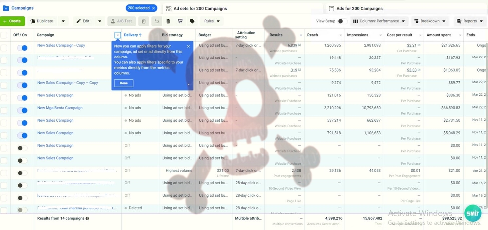Click the Ends column header
This screenshot has height=230, width=488.
(470, 35)
